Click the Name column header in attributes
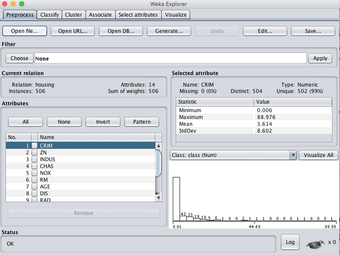This screenshot has height=255, width=340. 96,137
